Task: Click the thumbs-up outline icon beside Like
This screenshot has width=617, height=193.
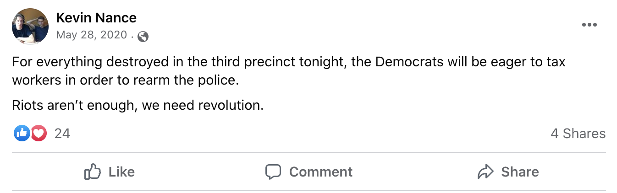Action: 92,172
